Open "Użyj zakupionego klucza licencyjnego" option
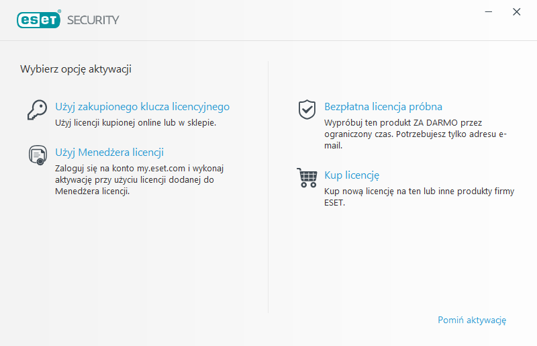Image resolution: width=537 pixels, height=346 pixels. coord(142,107)
